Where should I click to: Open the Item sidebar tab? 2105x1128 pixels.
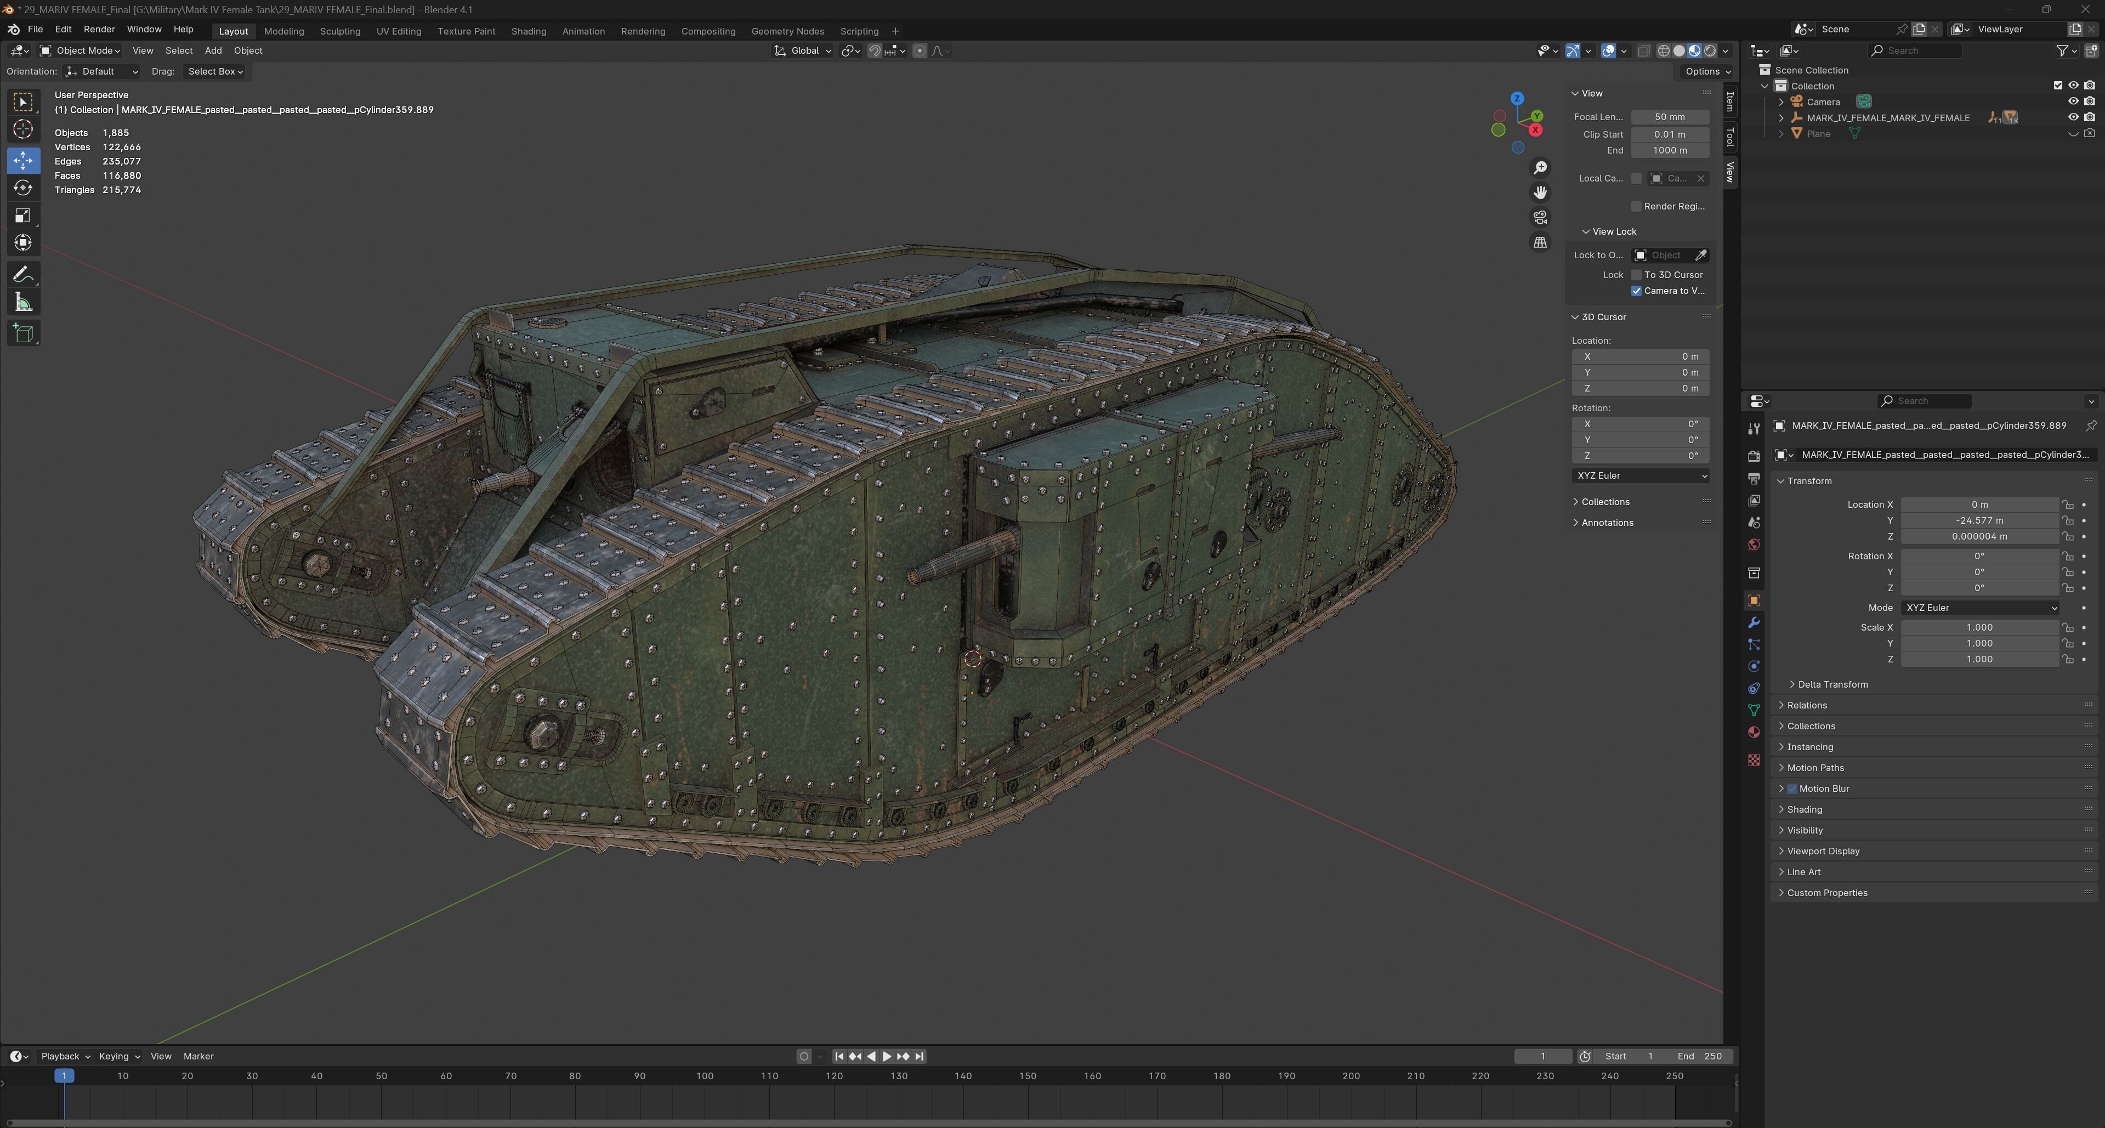(1730, 103)
